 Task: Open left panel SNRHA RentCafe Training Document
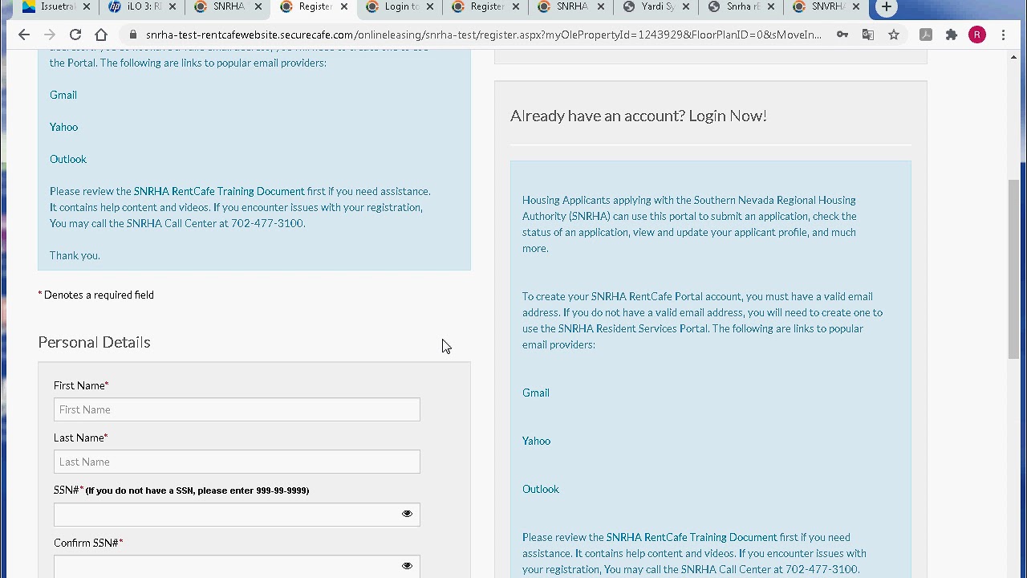(219, 191)
